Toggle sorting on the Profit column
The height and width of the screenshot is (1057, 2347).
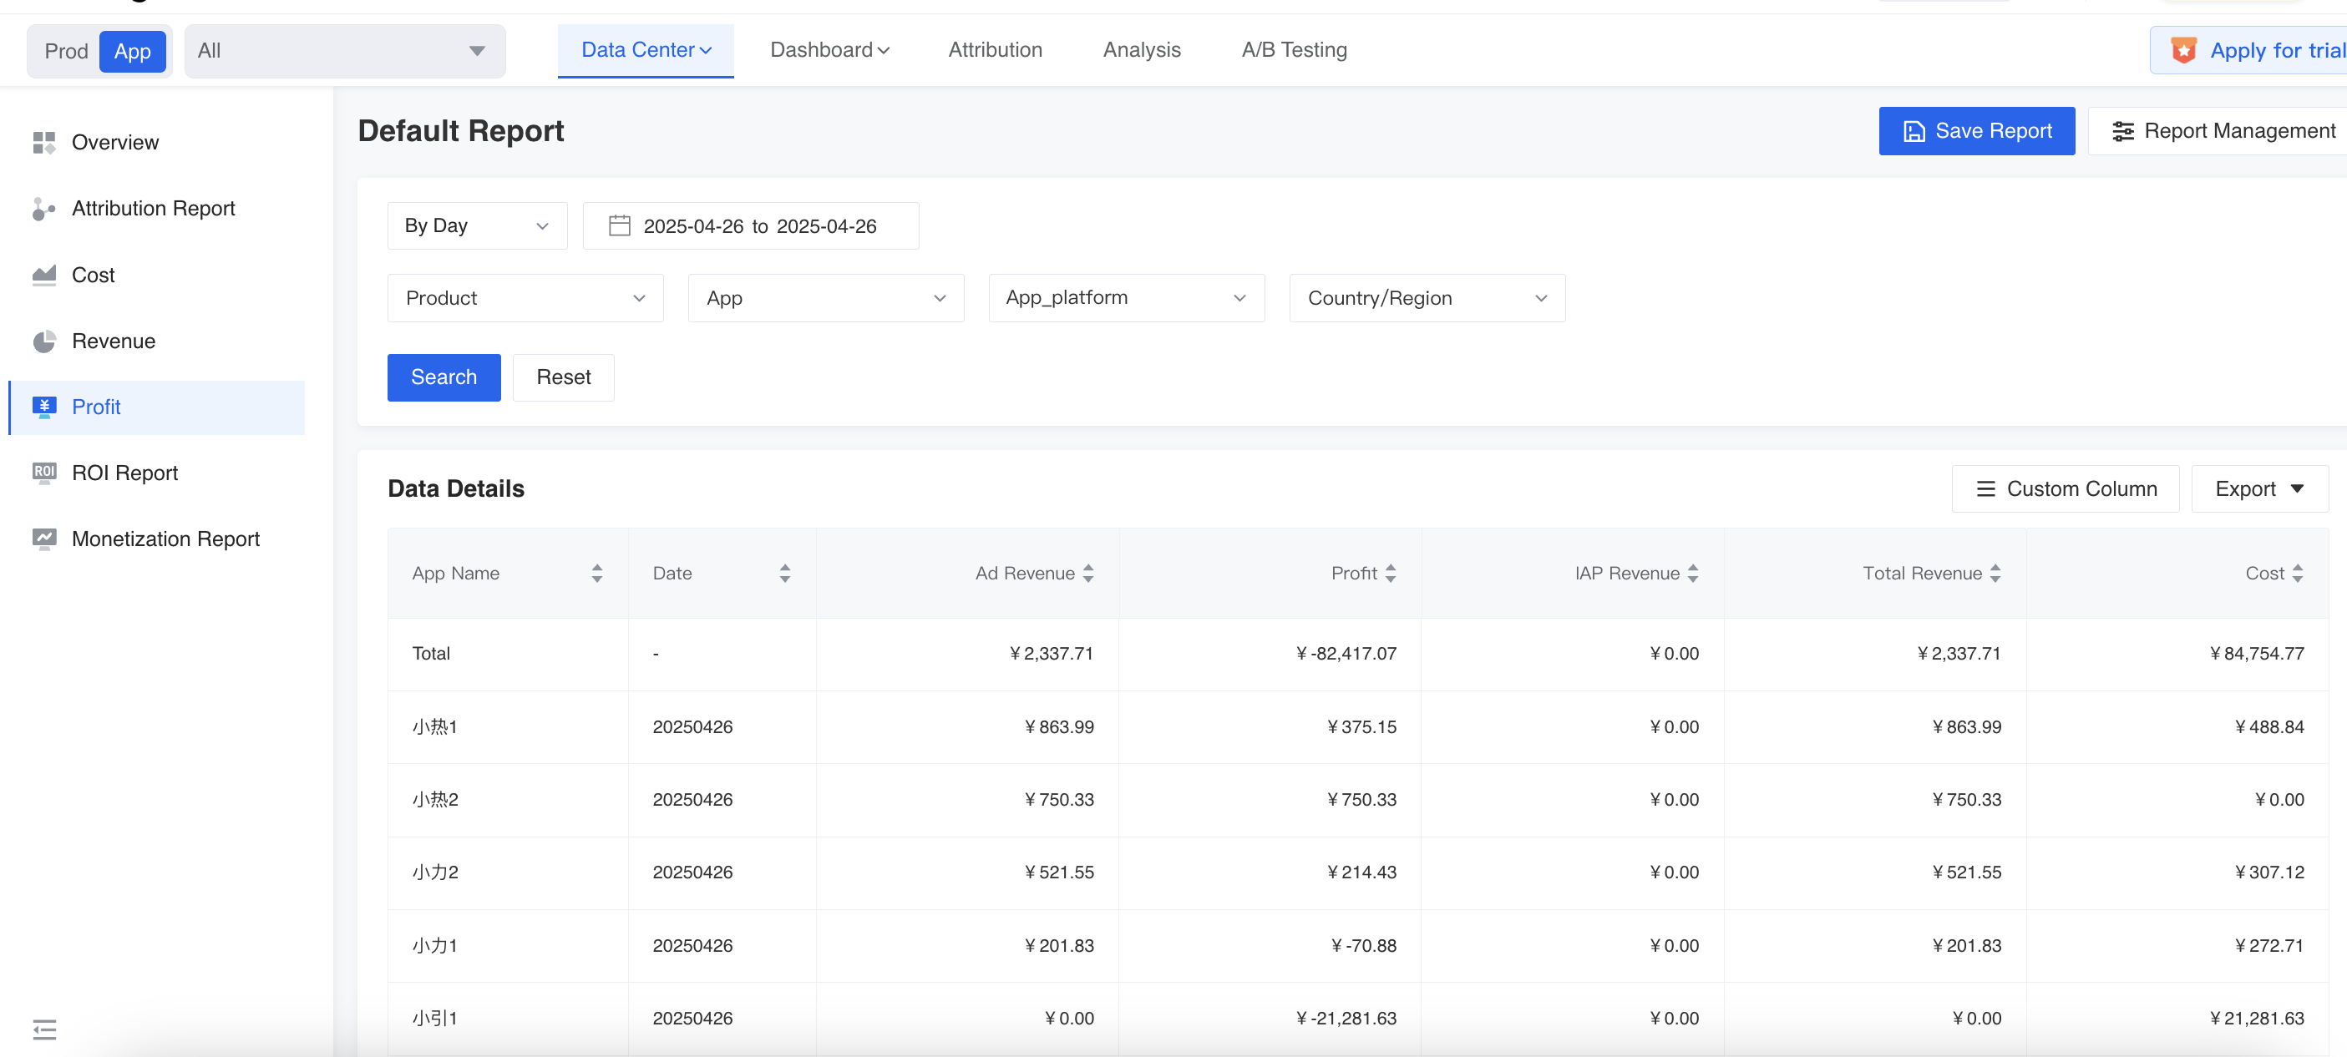1391,573
